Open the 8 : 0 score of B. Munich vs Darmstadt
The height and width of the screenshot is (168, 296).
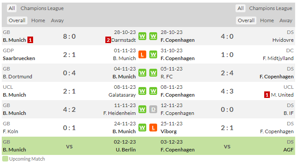69,36
